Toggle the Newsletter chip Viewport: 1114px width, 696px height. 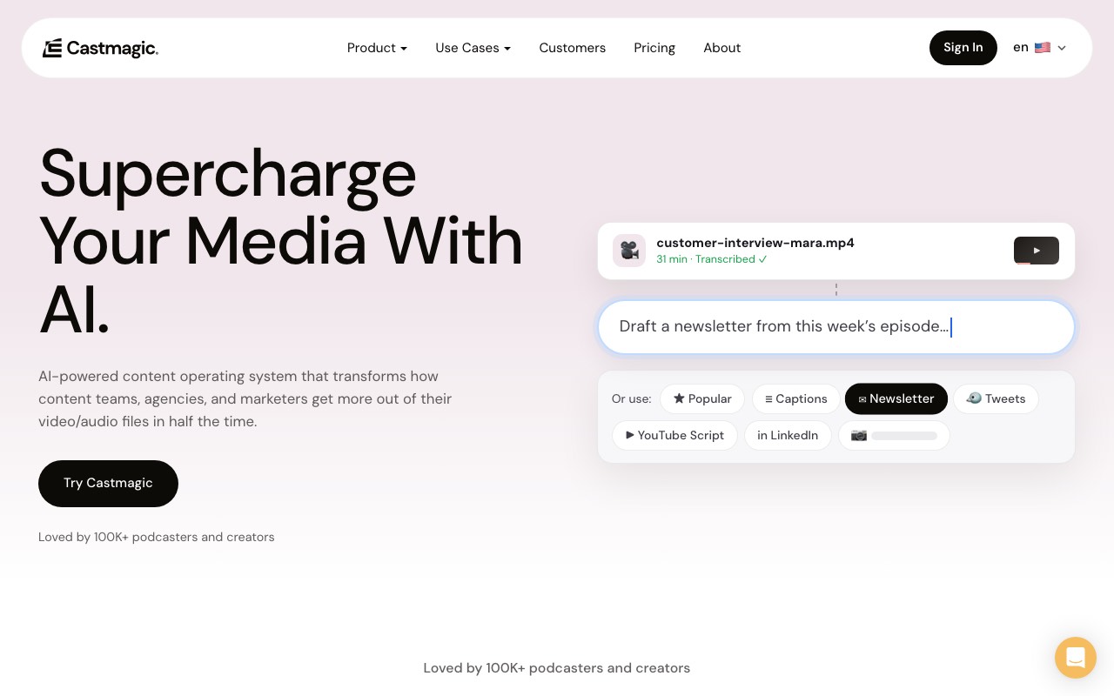[896, 399]
